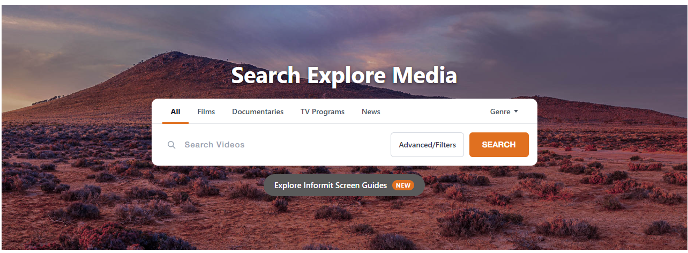Image resolution: width=688 pixels, height=253 pixels.
Task: Click the orange NEW badge
Action: pos(403,185)
